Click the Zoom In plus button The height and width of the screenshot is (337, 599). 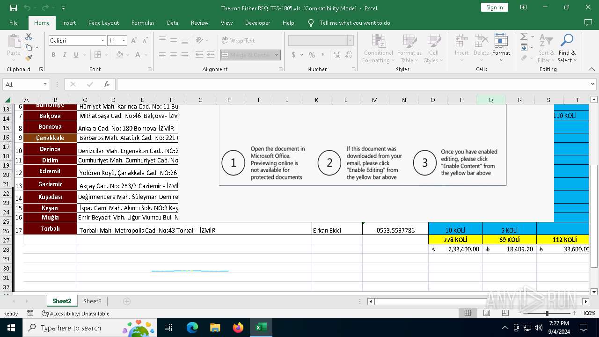574,313
